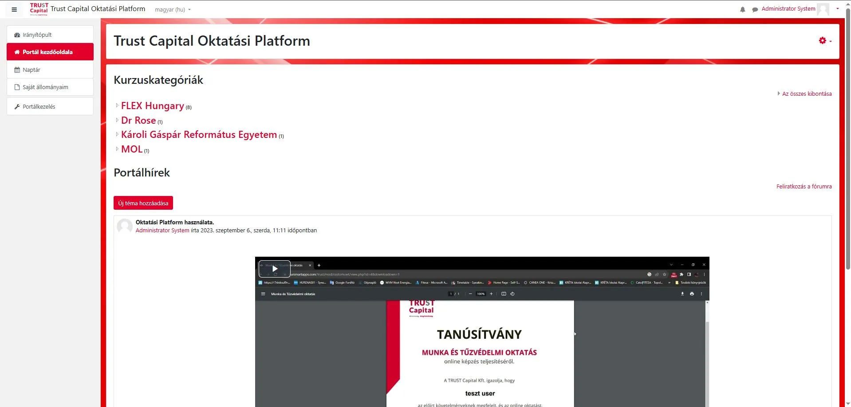Click the Trust Capital logo

coord(39,9)
